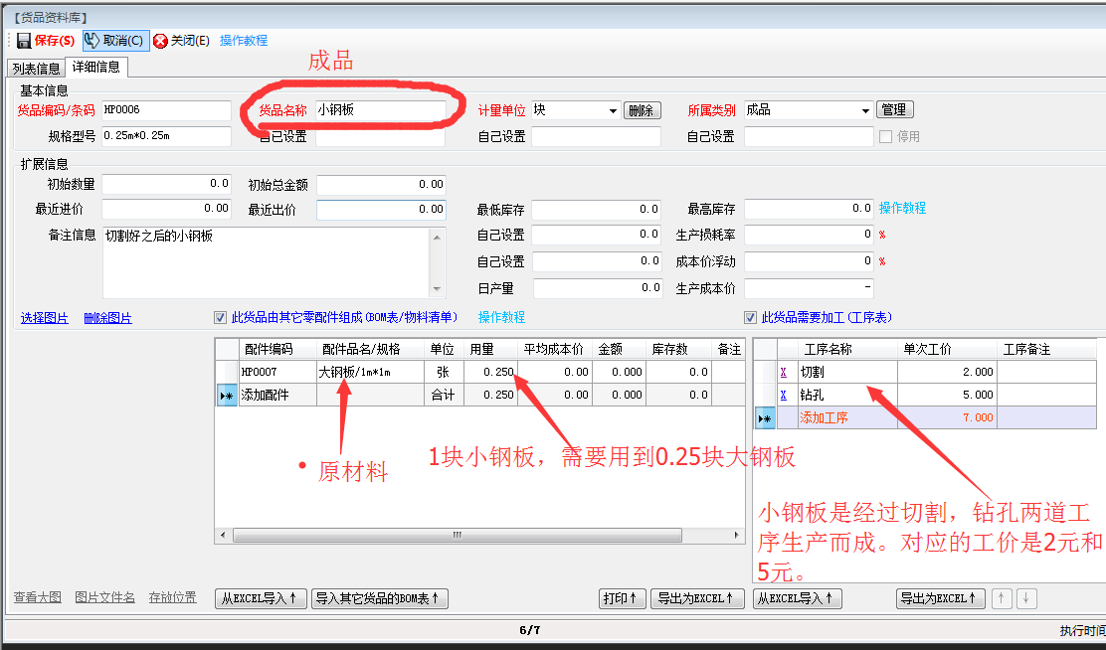This screenshot has width=1106, height=650.
Task: Select the new-row marker beside 添加配件
Action: click(x=227, y=395)
